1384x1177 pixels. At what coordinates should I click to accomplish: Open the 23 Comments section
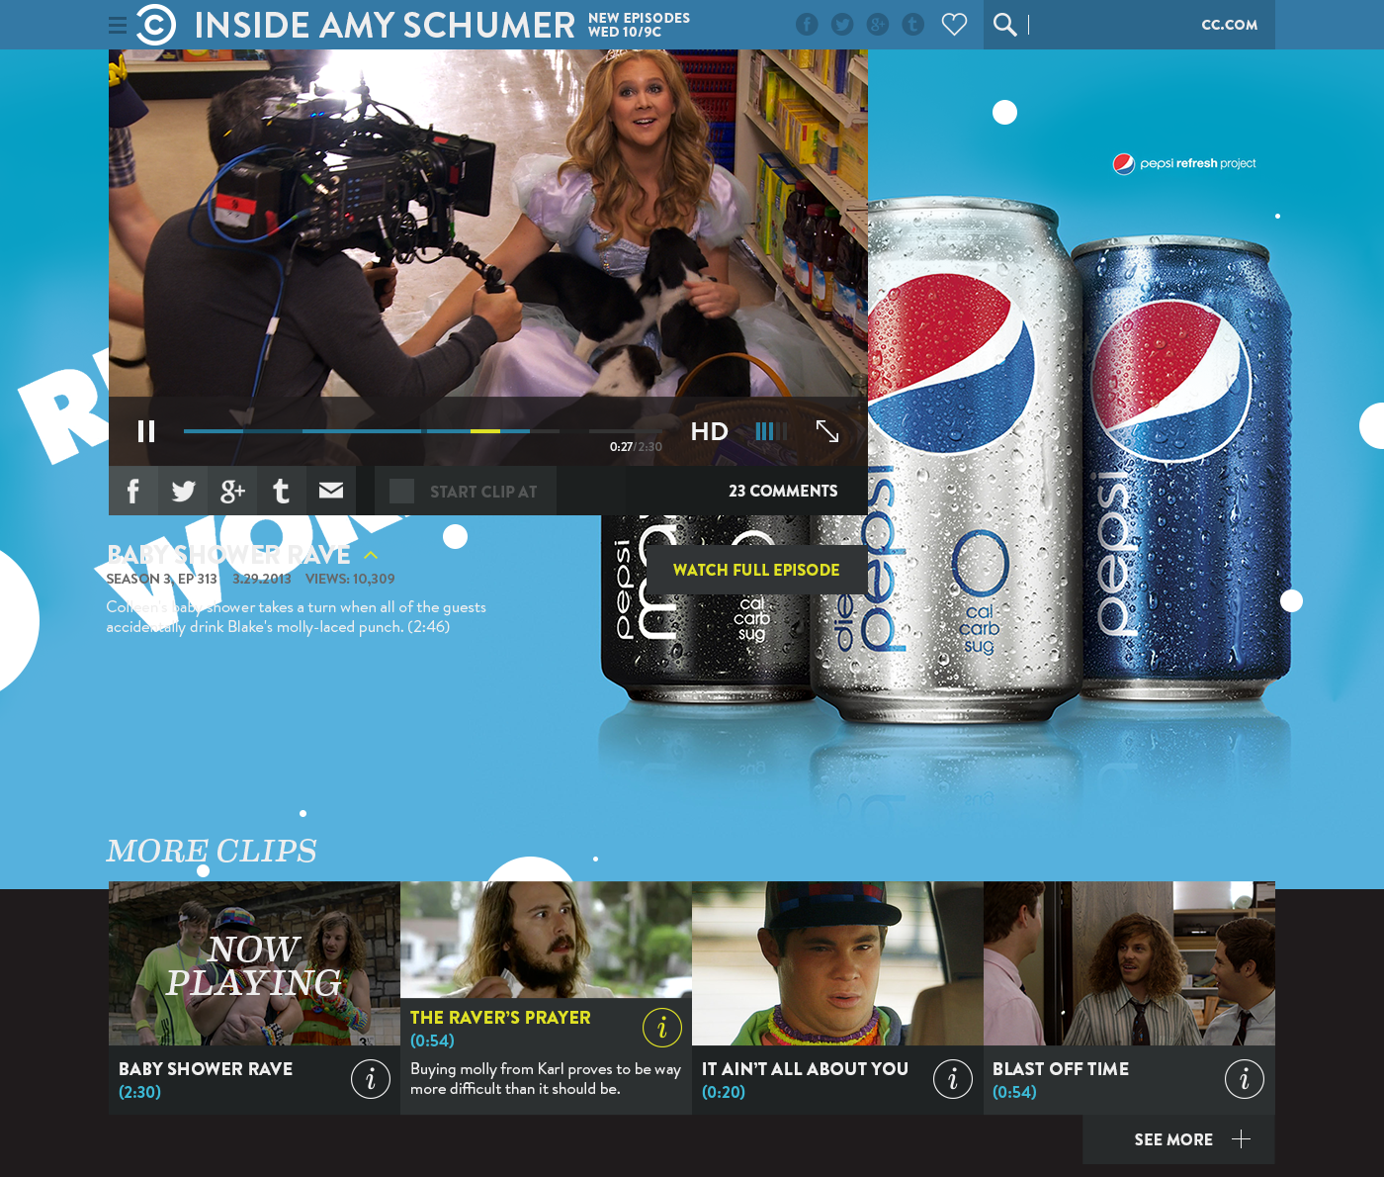[783, 492]
